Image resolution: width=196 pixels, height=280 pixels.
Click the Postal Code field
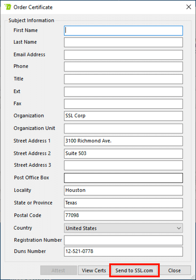[x=123, y=216]
